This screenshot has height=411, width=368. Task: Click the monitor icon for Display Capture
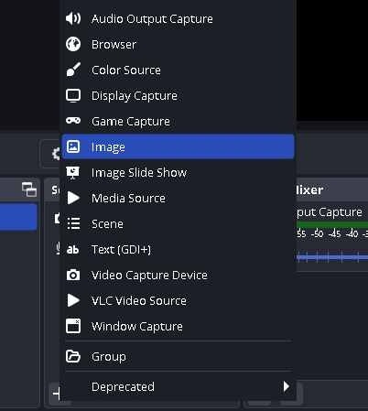click(73, 96)
